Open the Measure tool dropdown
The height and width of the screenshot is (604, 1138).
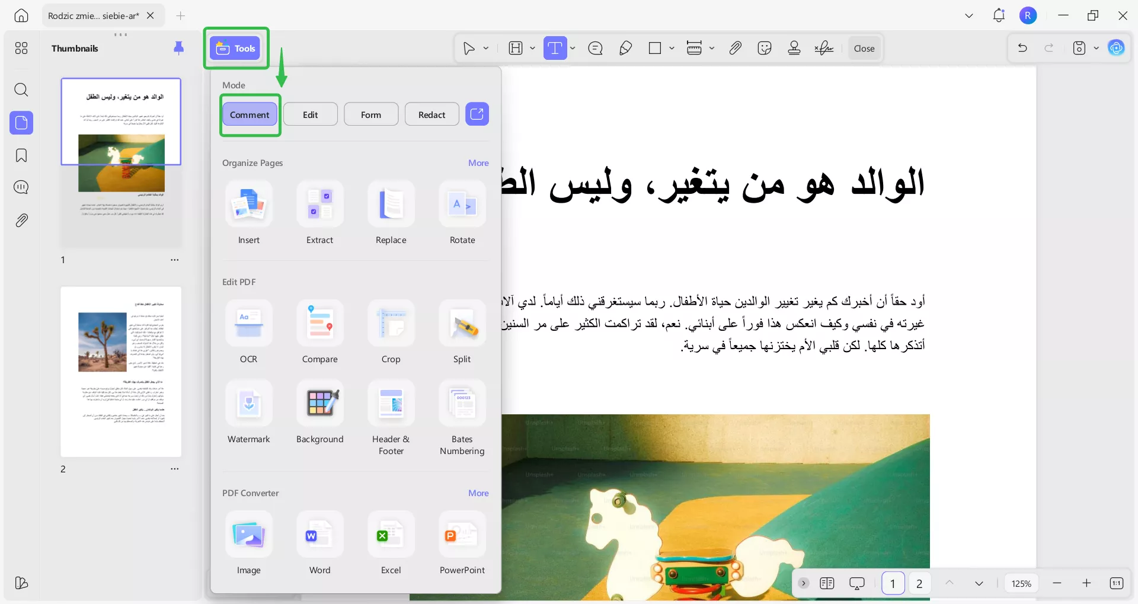coord(712,48)
